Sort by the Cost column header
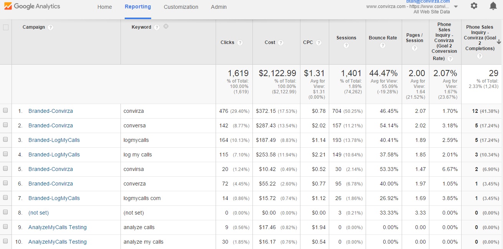This screenshot has width=503, height=249. pyautogui.click(x=270, y=42)
